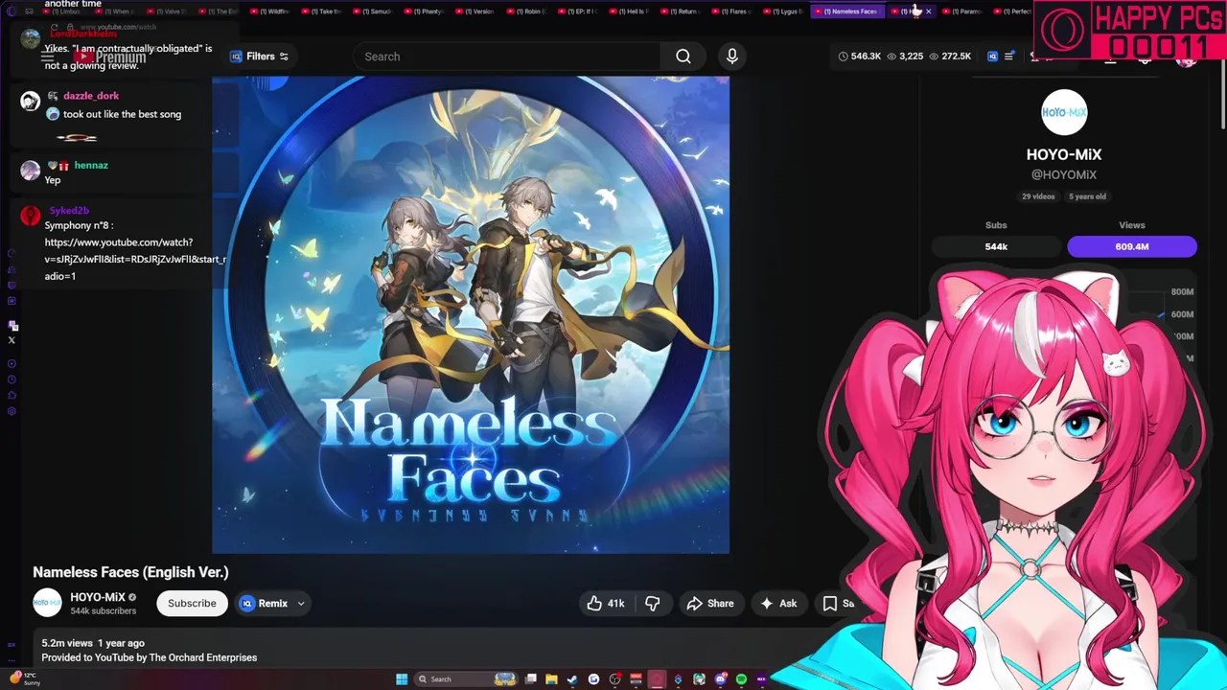This screenshot has height=690, width=1227.
Task: Open the HOYO-MiX channel name link
Action: (98, 597)
